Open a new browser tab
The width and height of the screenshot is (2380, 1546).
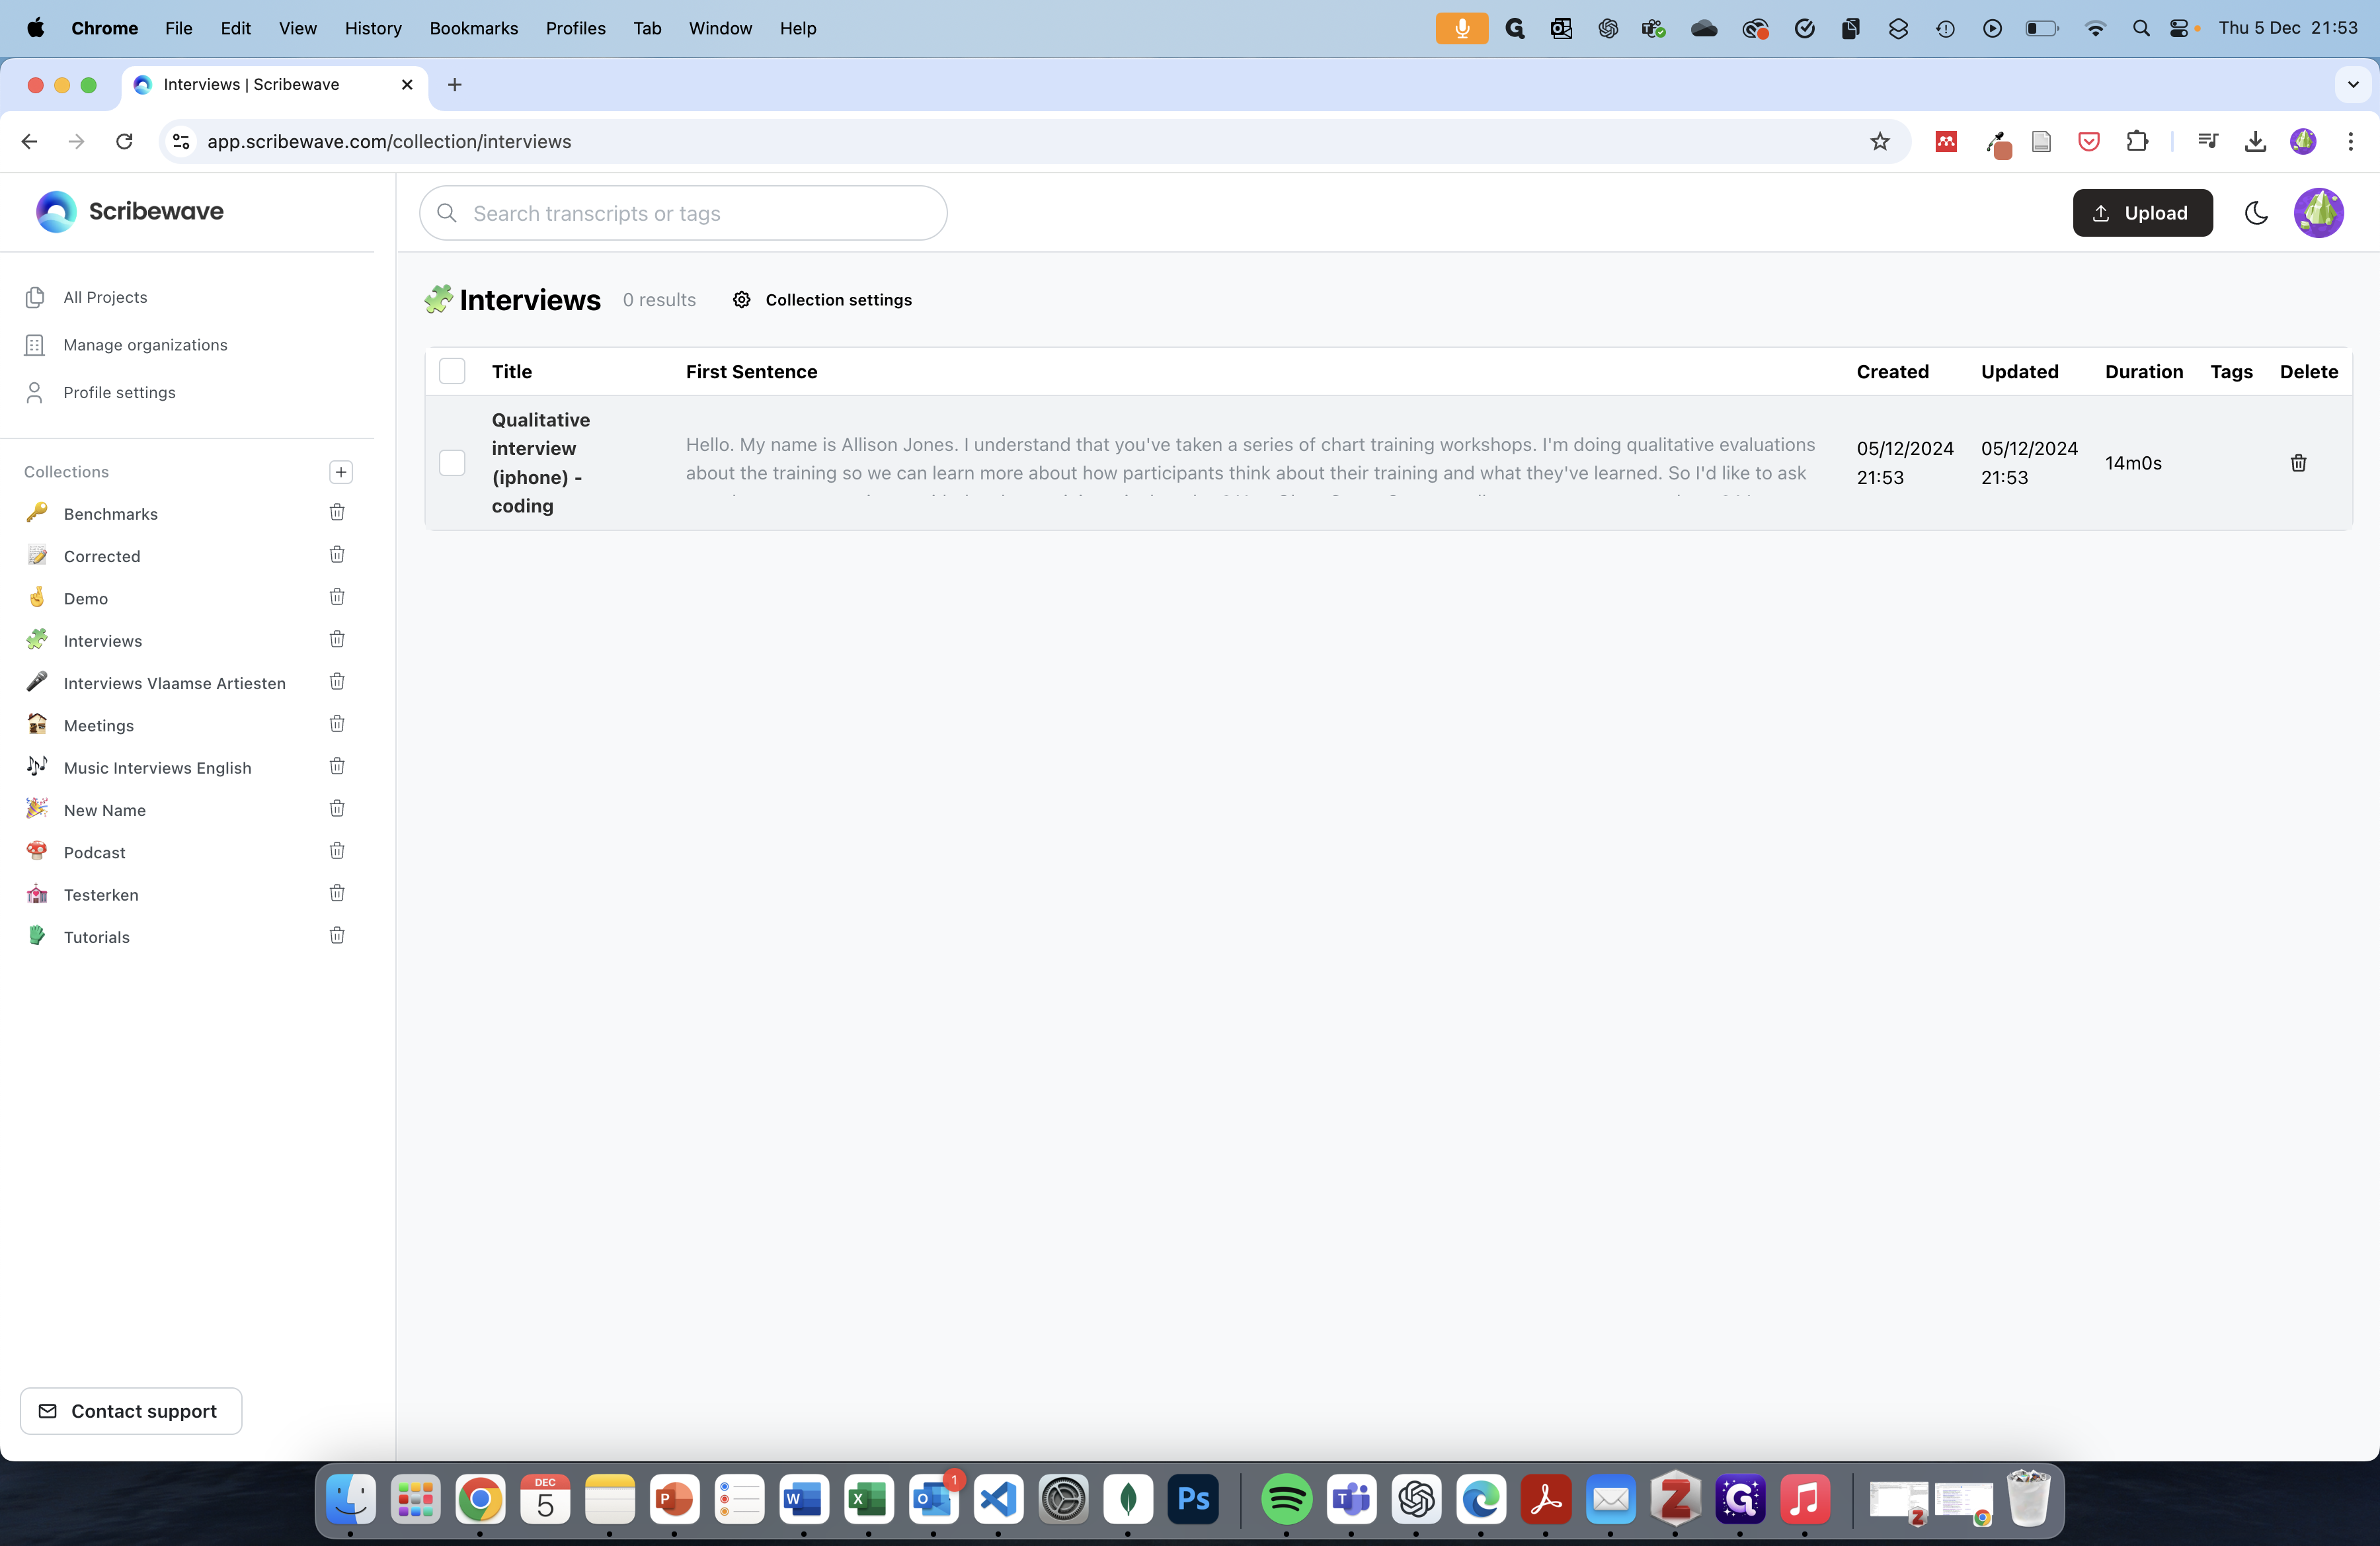(x=455, y=85)
